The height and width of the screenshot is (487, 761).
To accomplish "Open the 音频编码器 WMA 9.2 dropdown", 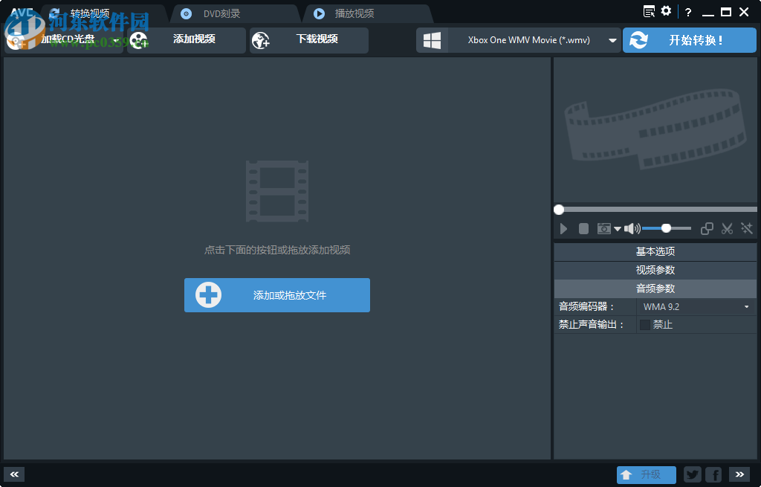I will tap(746, 306).
